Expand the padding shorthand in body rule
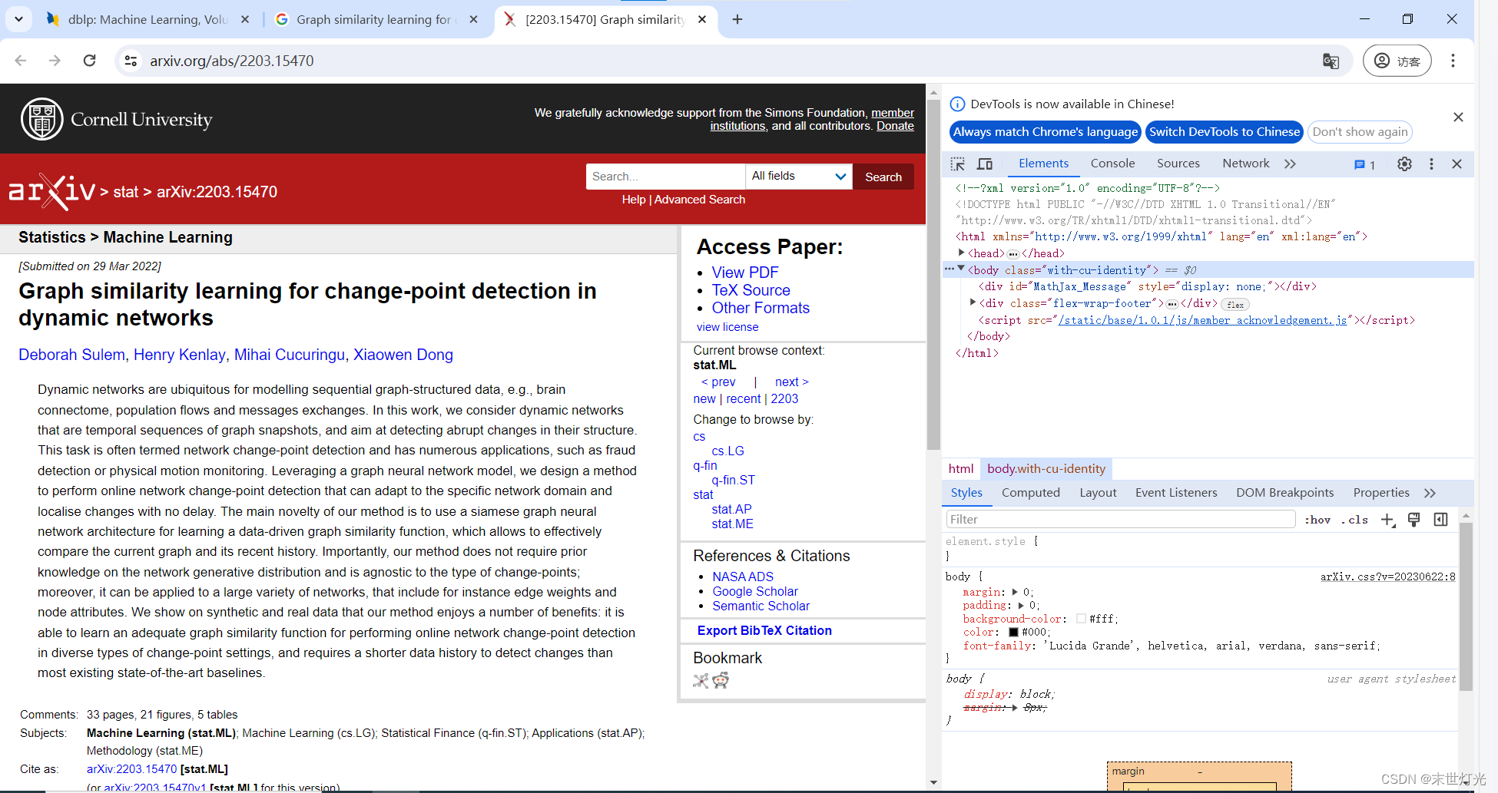This screenshot has height=793, width=1498. click(1021, 605)
